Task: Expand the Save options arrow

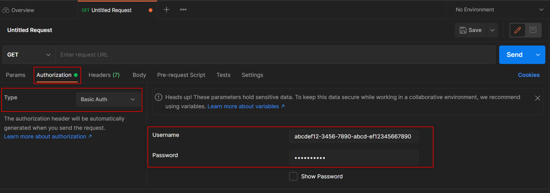Action: pos(492,30)
